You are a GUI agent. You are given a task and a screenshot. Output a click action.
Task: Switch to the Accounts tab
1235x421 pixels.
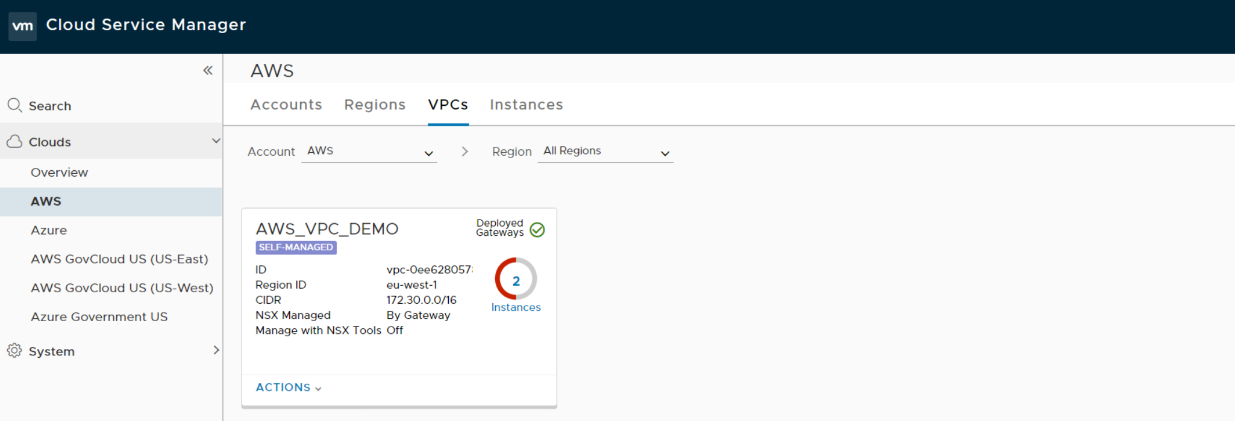click(286, 105)
